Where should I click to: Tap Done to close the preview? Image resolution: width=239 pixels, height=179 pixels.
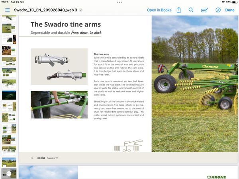click(x=230, y=10)
